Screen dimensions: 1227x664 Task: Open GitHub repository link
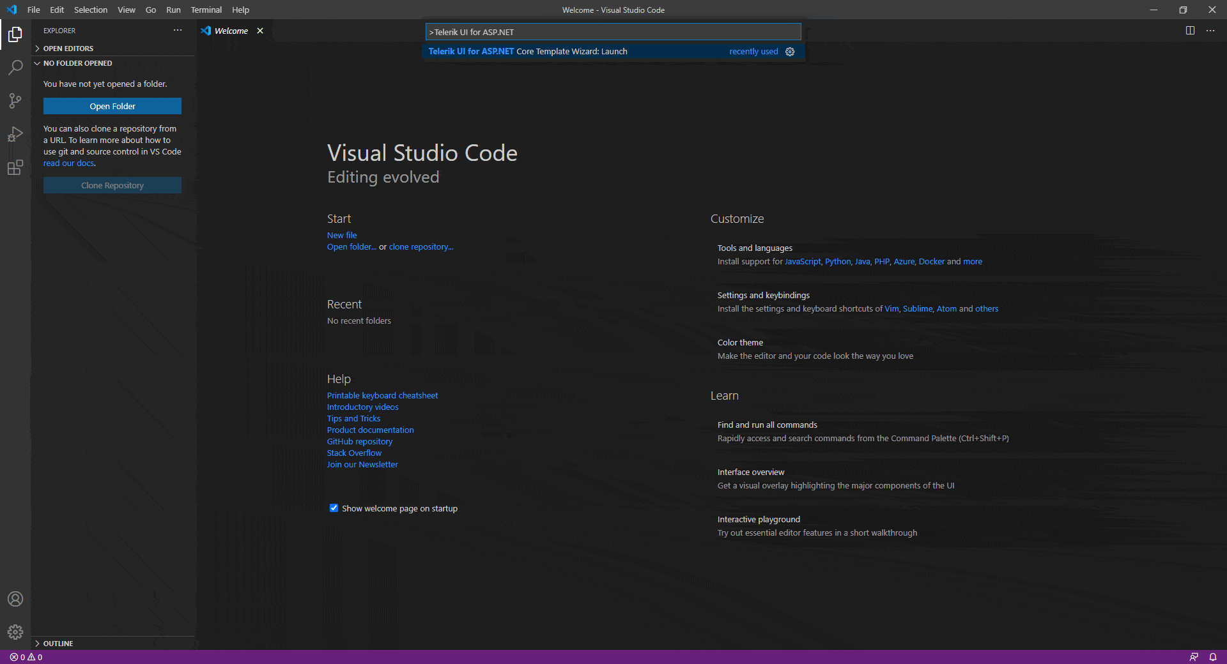[x=360, y=442]
